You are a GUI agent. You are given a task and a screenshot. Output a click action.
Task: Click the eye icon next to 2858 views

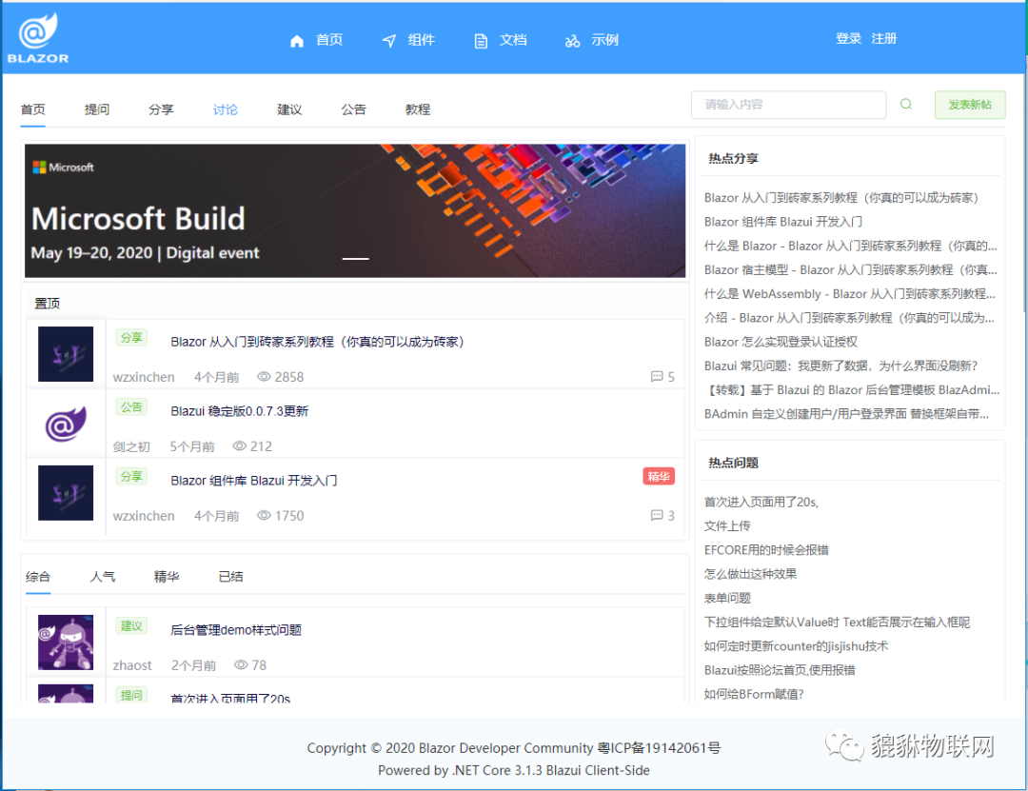(264, 377)
